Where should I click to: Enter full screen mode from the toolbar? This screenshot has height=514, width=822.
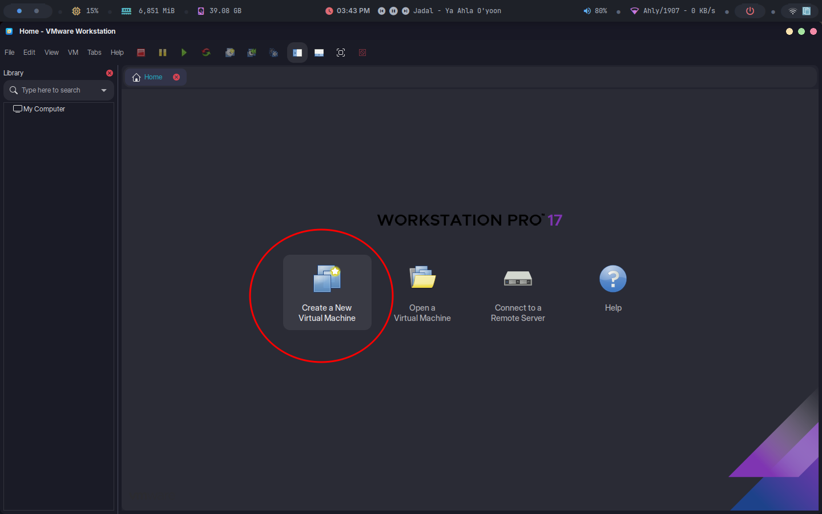(x=341, y=53)
